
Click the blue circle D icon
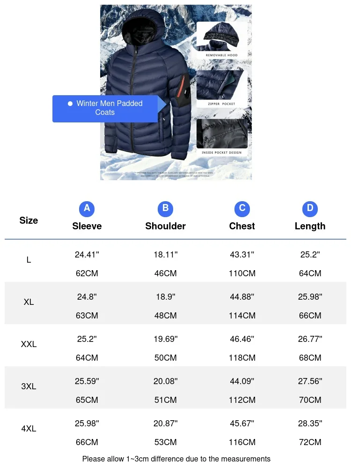310,209
